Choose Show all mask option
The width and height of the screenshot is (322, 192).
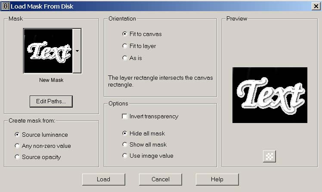click(125, 144)
